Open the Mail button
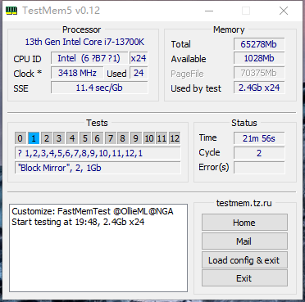 pyautogui.click(x=244, y=241)
